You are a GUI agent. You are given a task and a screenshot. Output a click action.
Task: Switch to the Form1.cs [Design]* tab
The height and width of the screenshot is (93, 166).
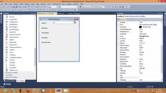tap(74, 13)
